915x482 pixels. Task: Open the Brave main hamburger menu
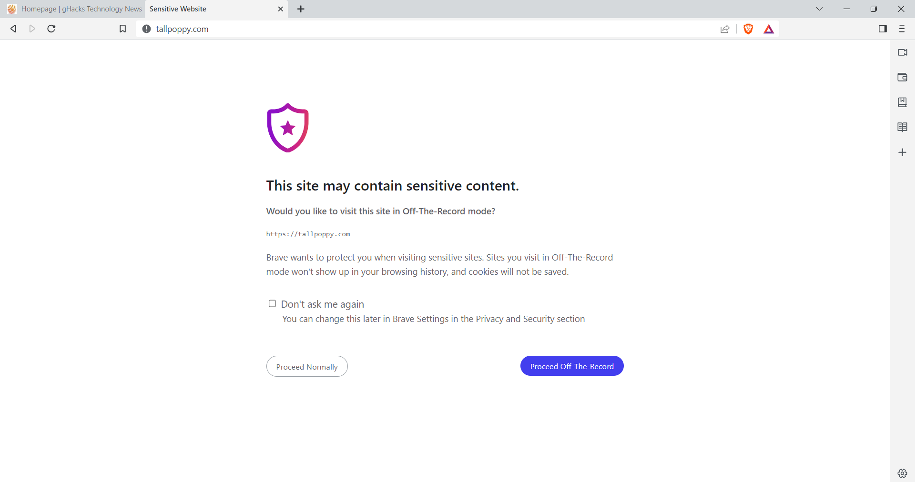click(902, 29)
